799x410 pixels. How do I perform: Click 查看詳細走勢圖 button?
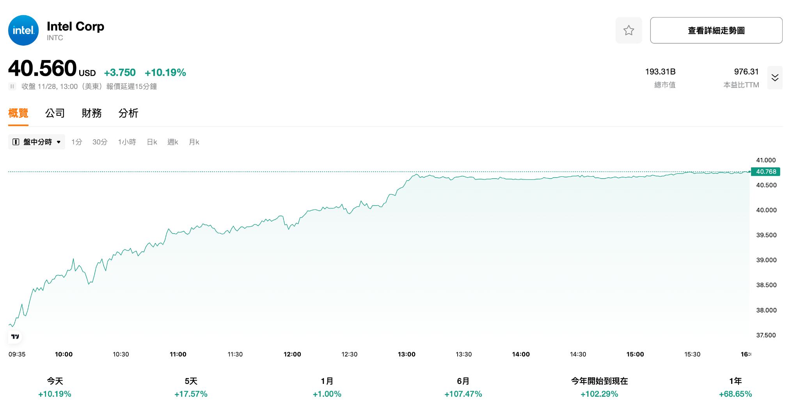point(716,30)
